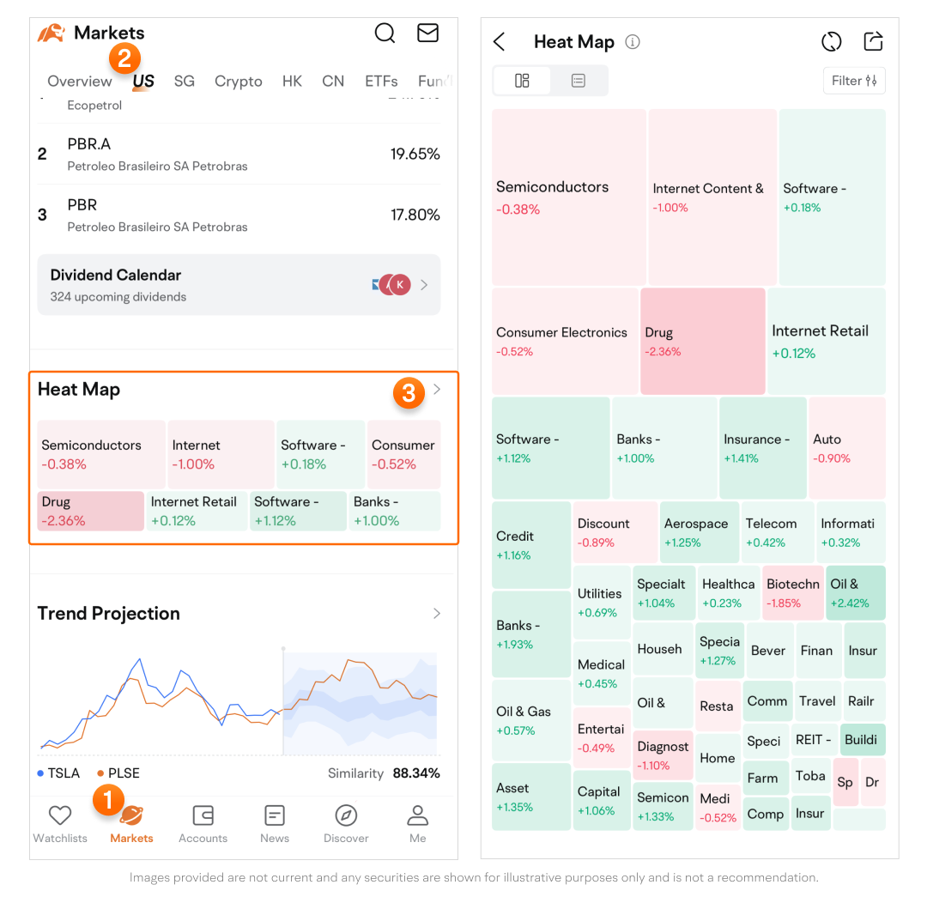This screenshot has height=903, width=927.
Task: Select the Drug -2.36% tile in full heat map
Action: (x=702, y=341)
